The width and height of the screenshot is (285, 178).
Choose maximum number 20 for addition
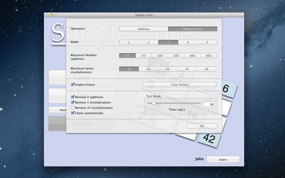coord(127,56)
